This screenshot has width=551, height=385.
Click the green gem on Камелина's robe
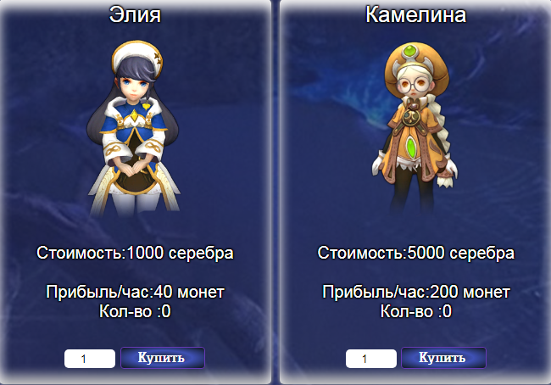coord(410,146)
